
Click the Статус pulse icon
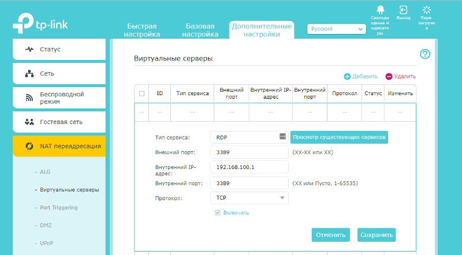click(x=29, y=49)
